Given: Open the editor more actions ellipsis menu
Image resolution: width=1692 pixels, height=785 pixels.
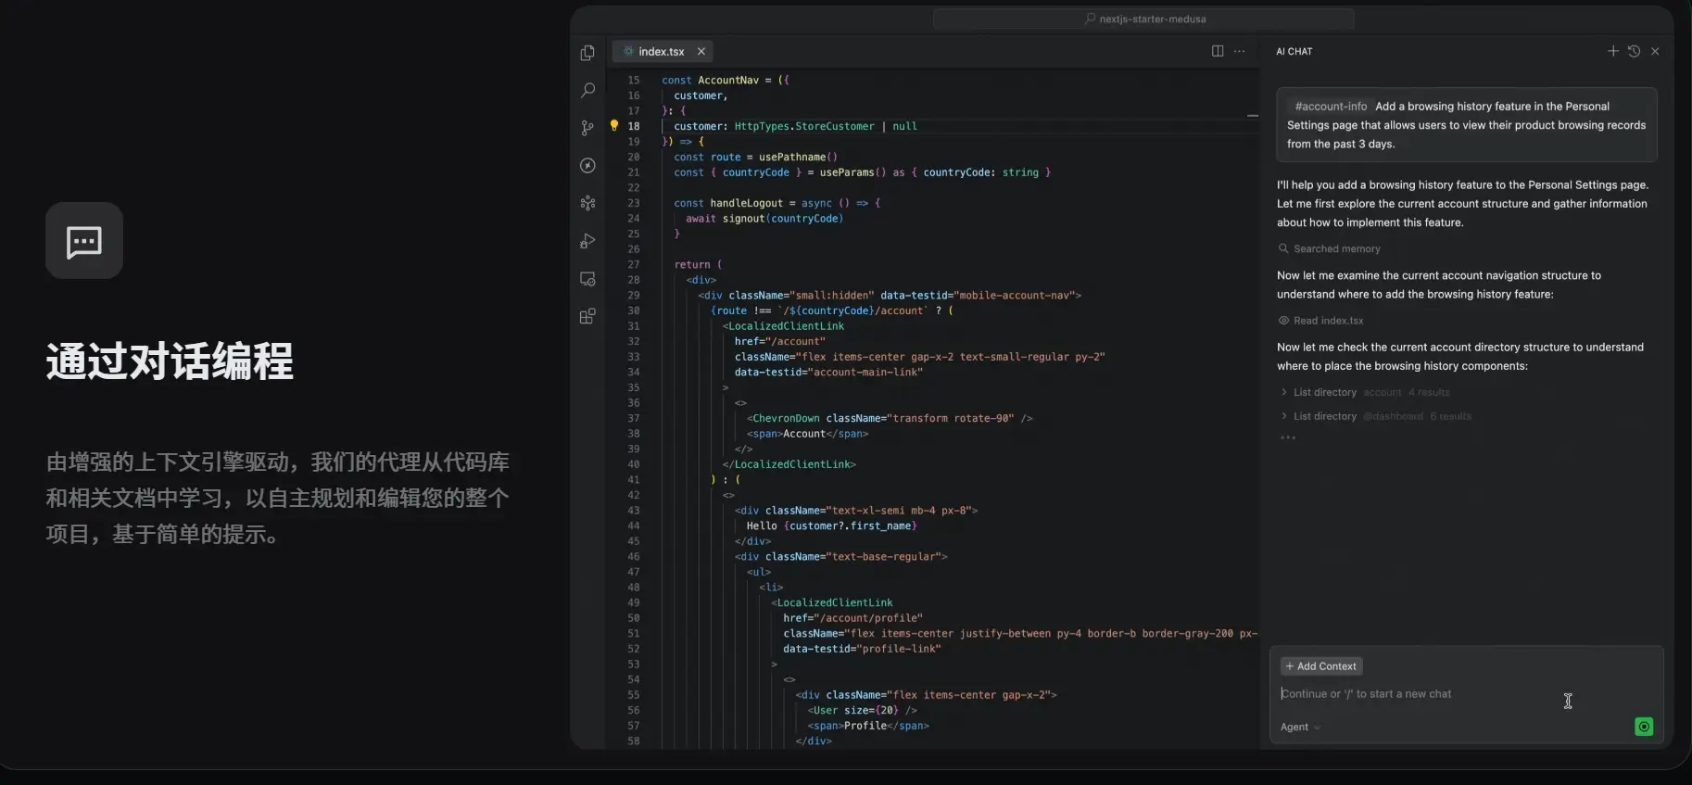Looking at the screenshot, I should [1240, 51].
